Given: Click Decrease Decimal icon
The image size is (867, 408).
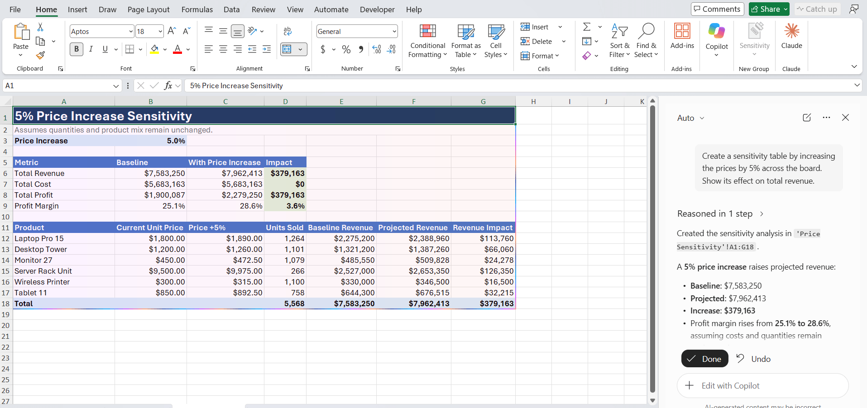Looking at the screenshot, I should (x=392, y=49).
